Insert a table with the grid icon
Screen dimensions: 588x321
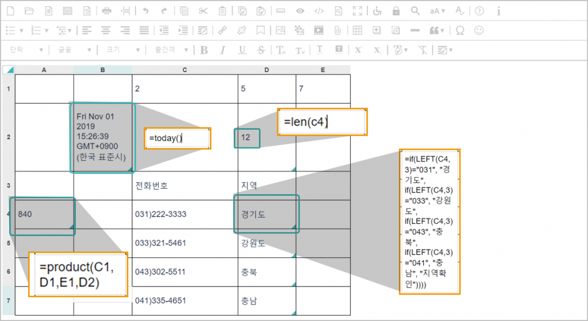(x=357, y=30)
